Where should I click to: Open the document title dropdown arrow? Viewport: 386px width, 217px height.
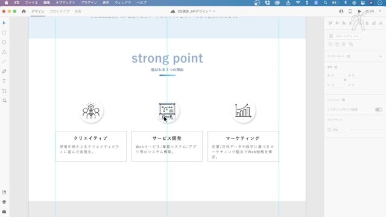(214, 11)
